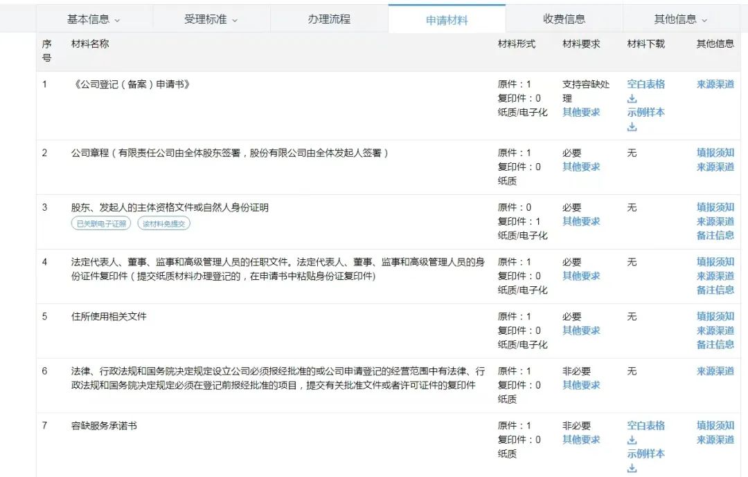The image size is (748, 477).
Task: Click the 该材料免提交 tag
Action: (x=163, y=223)
